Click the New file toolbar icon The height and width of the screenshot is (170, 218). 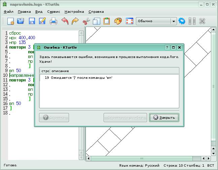10,21
